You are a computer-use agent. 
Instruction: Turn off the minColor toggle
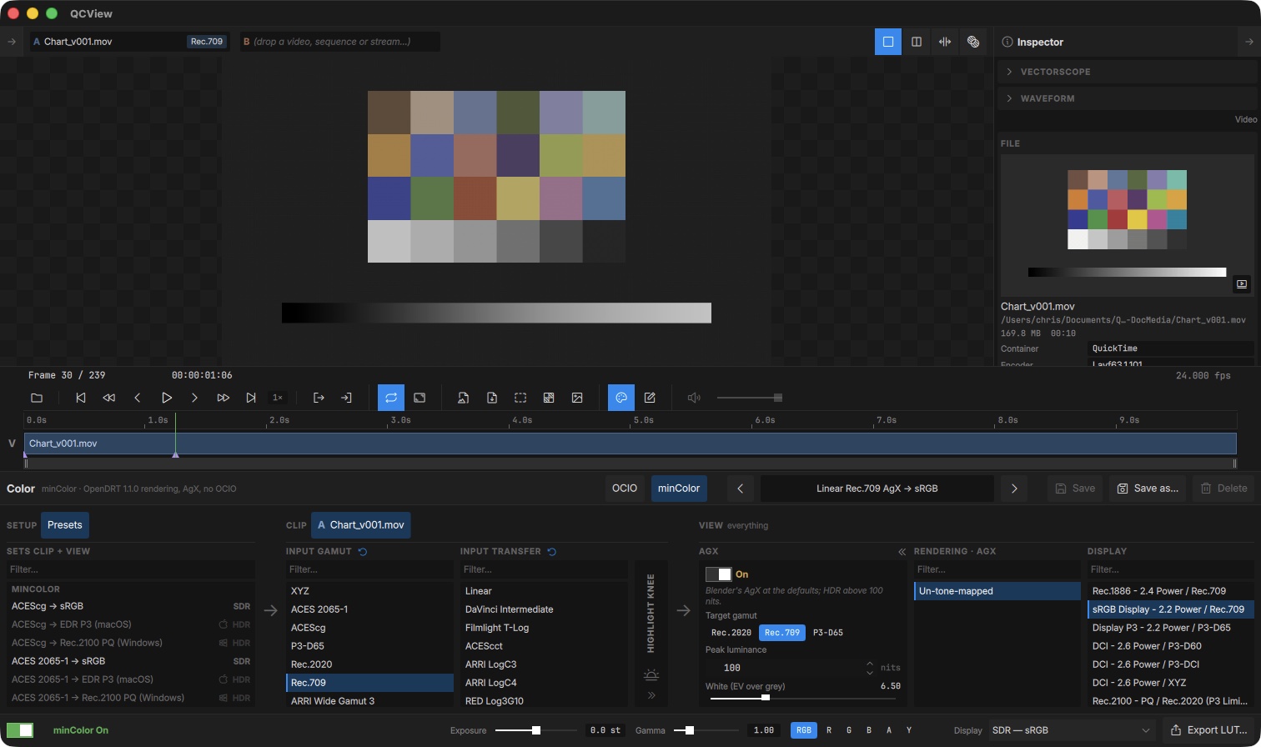click(20, 730)
